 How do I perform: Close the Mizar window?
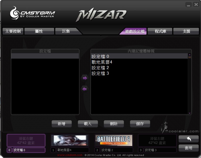(196, 5)
